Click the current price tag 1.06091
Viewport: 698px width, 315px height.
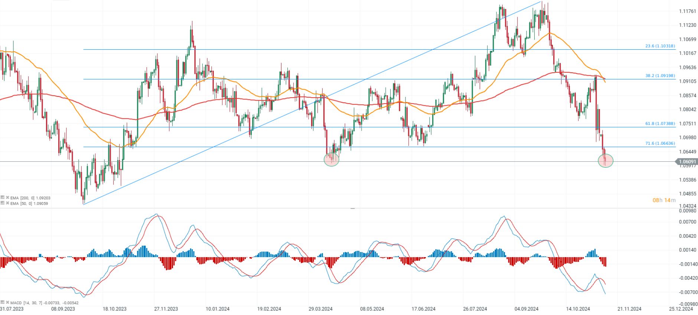[687, 162]
